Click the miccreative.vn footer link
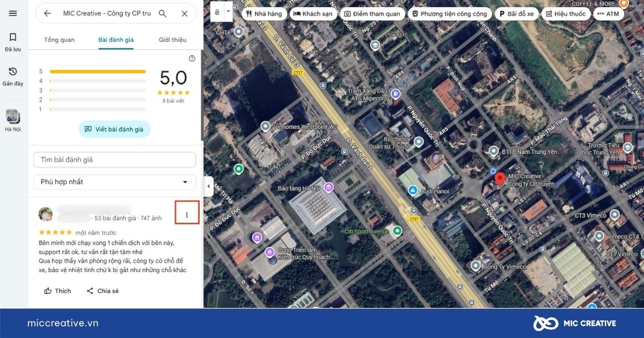This screenshot has height=338, width=644. click(63, 323)
